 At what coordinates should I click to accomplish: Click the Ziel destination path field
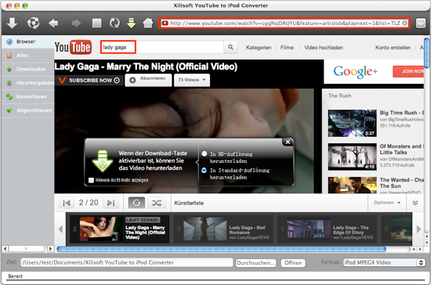(127, 263)
